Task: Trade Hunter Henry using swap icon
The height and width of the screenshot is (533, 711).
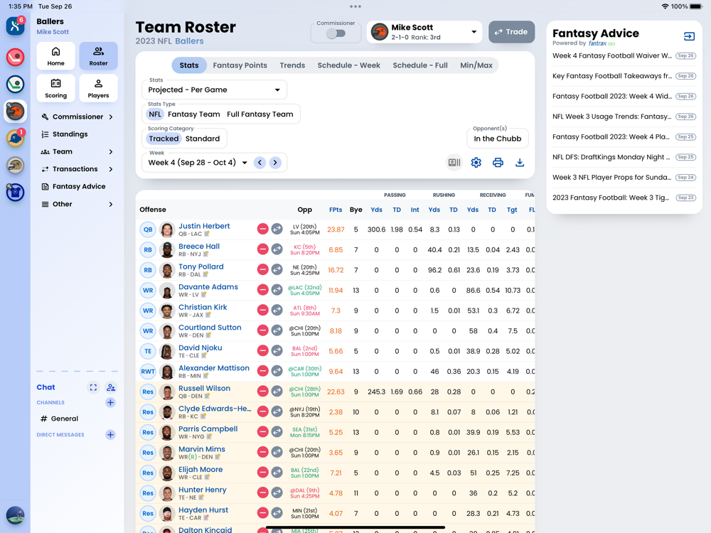Action: pos(277,492)
